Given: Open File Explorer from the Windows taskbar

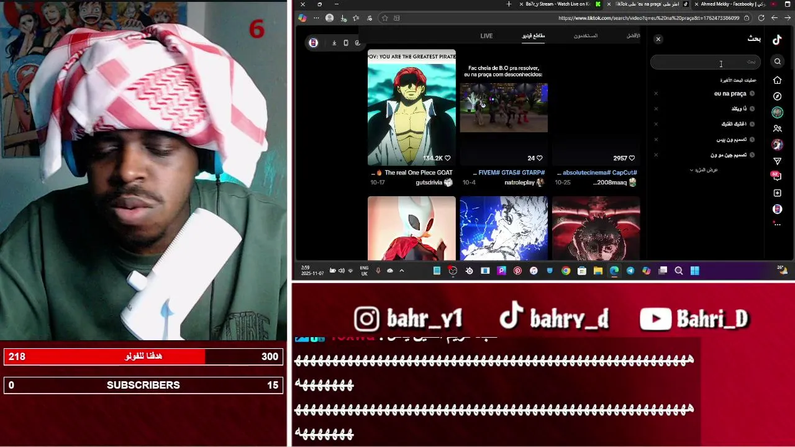Looking at the screenshot, I should point(598,271).
